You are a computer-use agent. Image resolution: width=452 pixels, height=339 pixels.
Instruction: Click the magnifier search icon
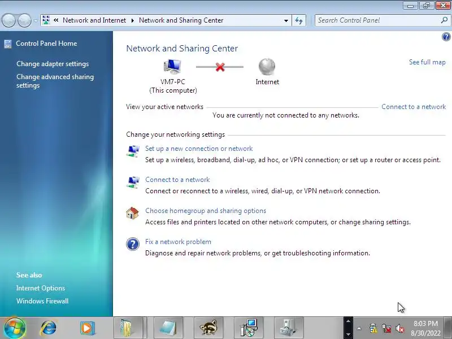point(444,20)
